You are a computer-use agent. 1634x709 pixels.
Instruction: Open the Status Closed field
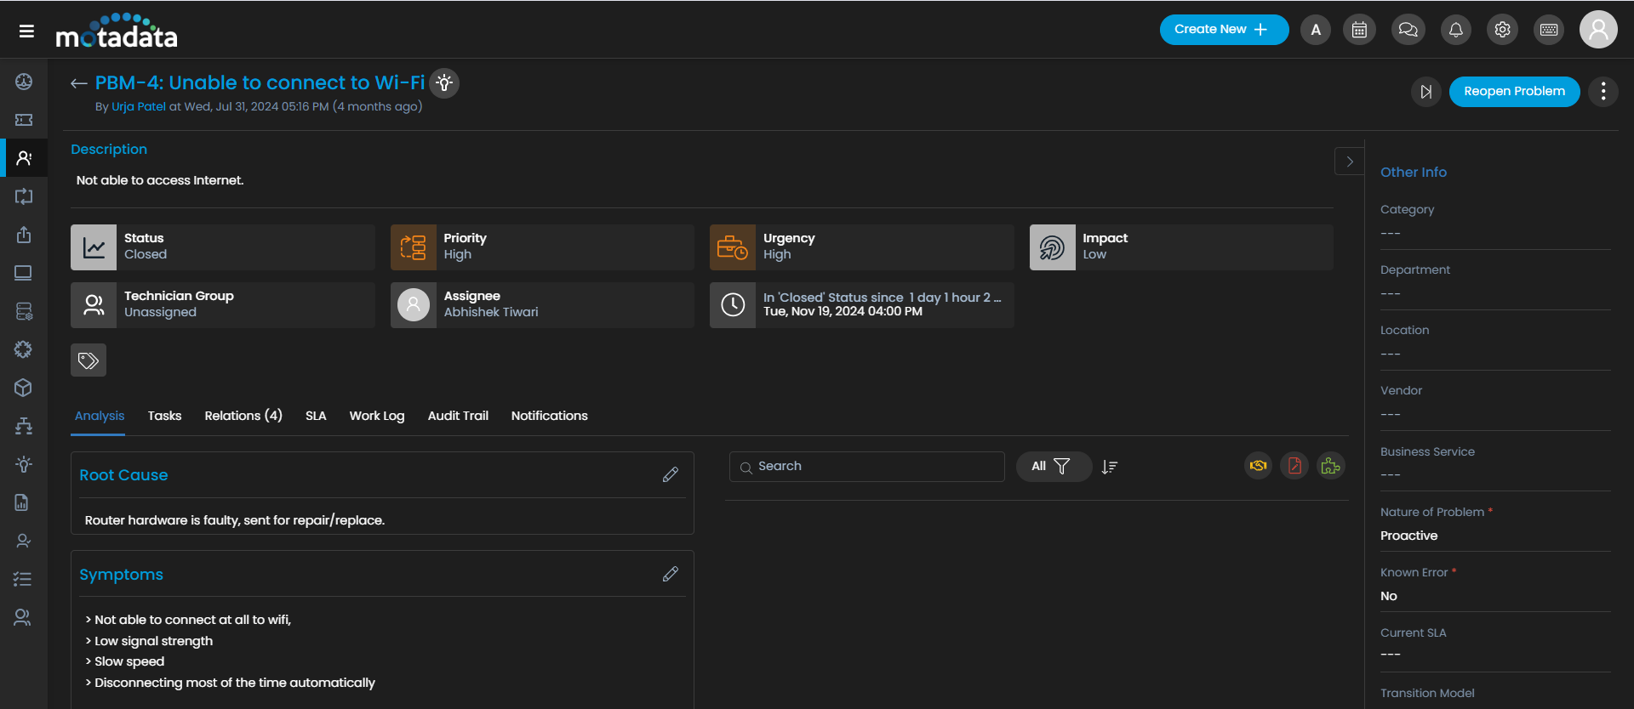click(x=223, y=247)
